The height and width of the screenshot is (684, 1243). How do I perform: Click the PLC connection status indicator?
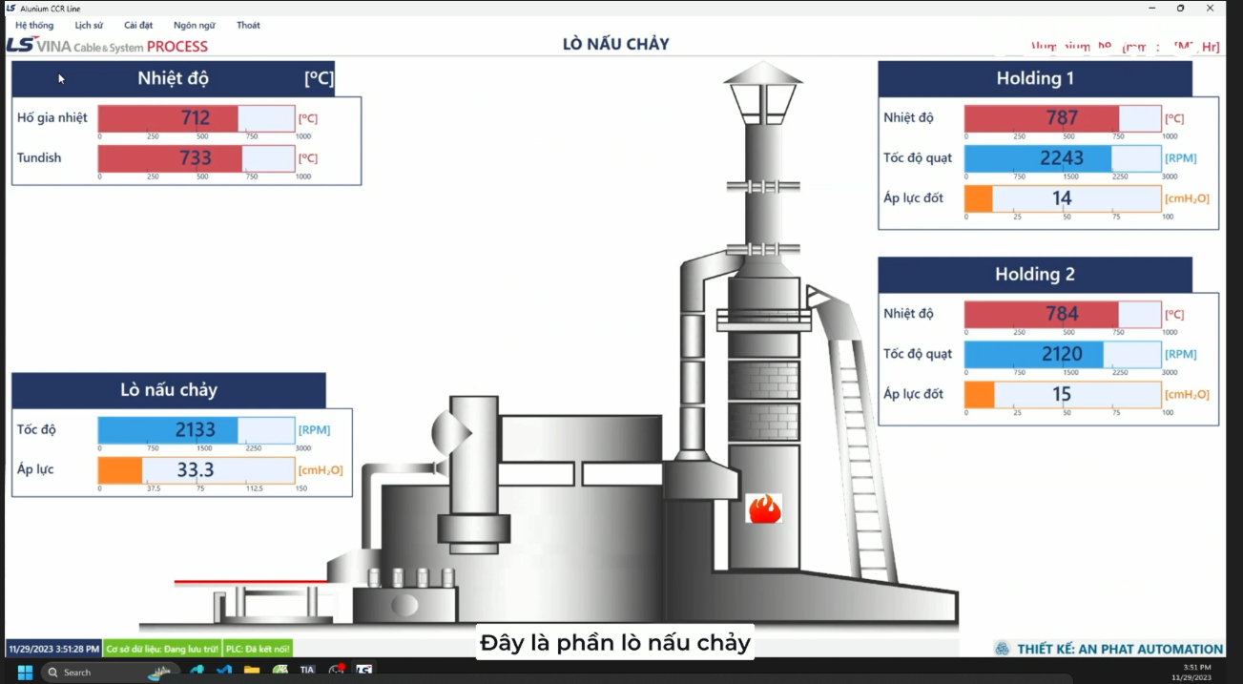pyautogui.click(x=258, y=649)
